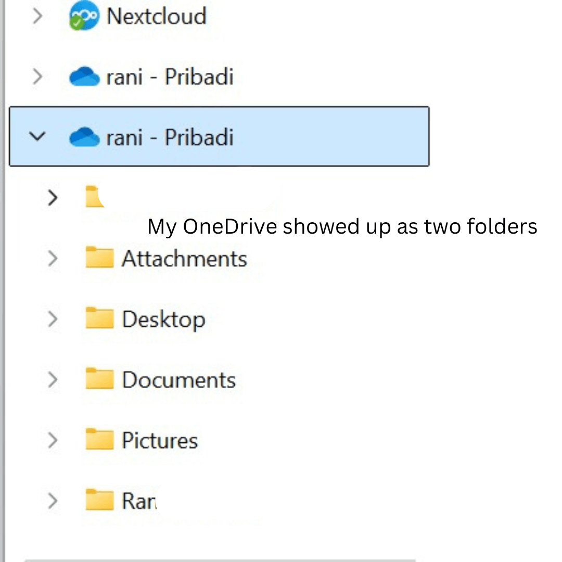Select the Documents folder label

coord(178,380)
